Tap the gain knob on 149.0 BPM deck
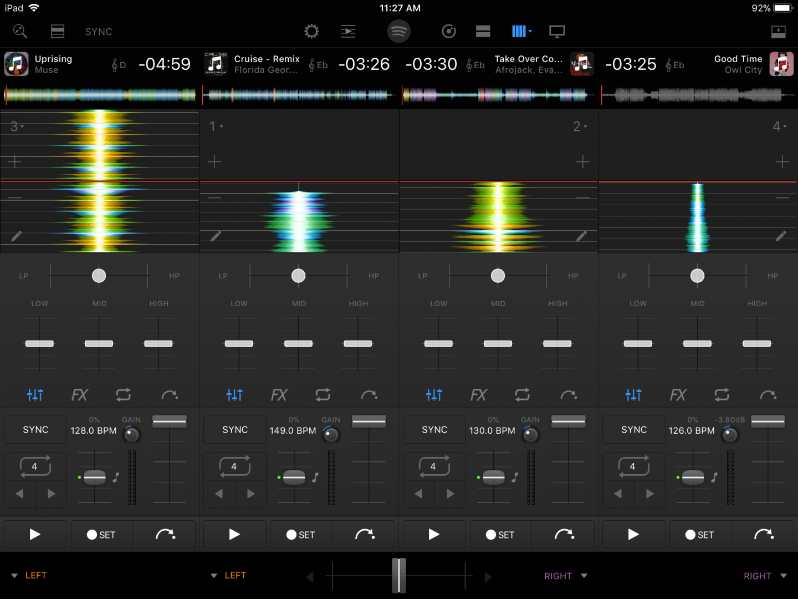The height and width of the screenshot is (599, 798). 331,435
